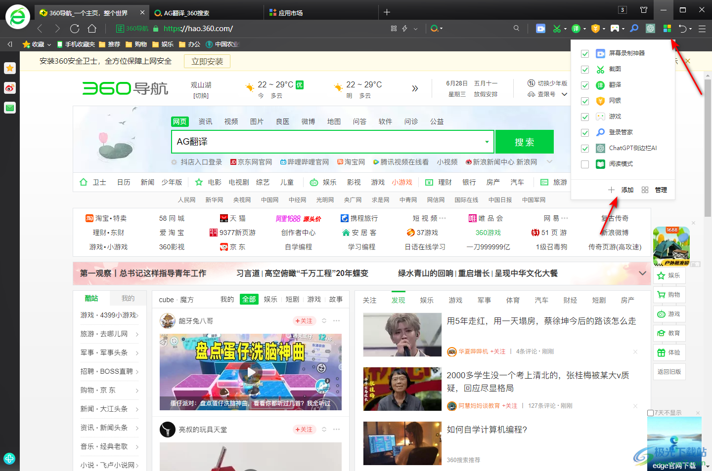Viewport: 712px width, 471px height.
Task: Open the extensions grid icon
Action: (x=667, y=29)
